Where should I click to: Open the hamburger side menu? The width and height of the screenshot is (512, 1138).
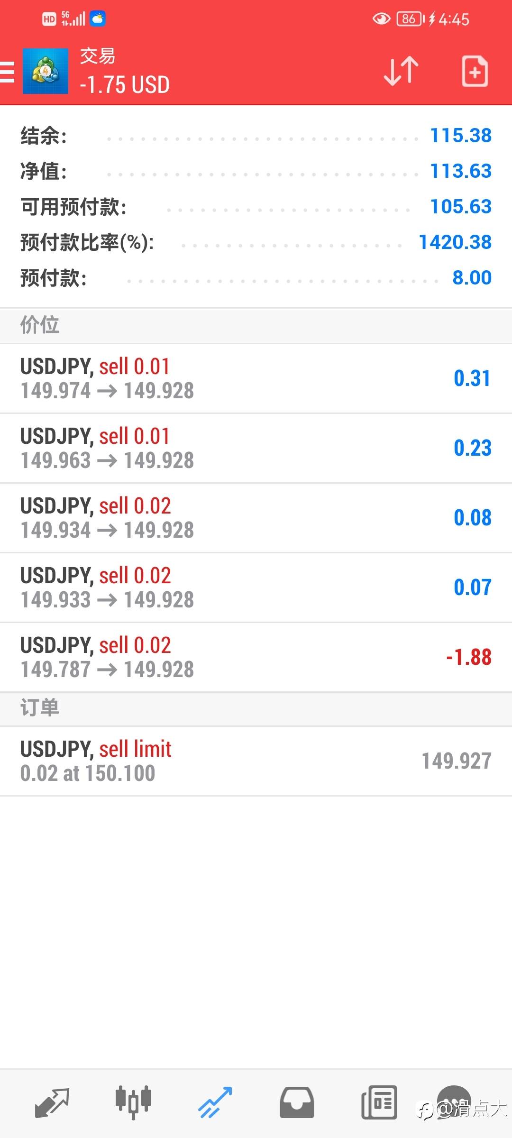pos(8,72)
